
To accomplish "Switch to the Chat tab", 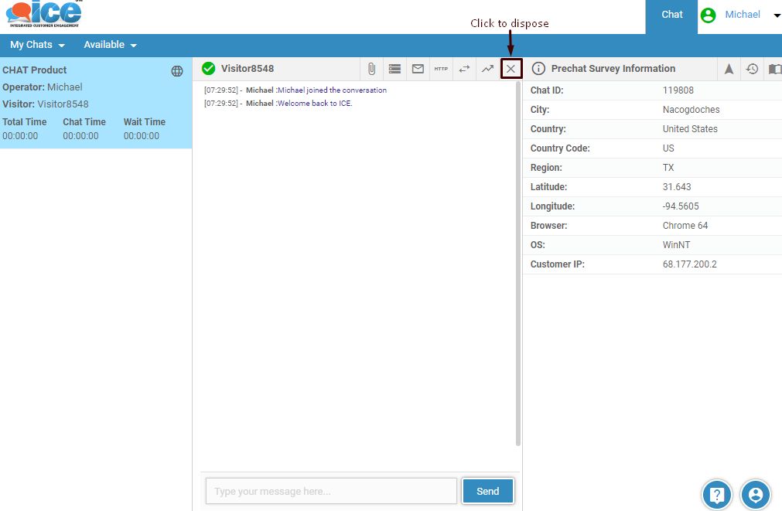I will [671, 15].
